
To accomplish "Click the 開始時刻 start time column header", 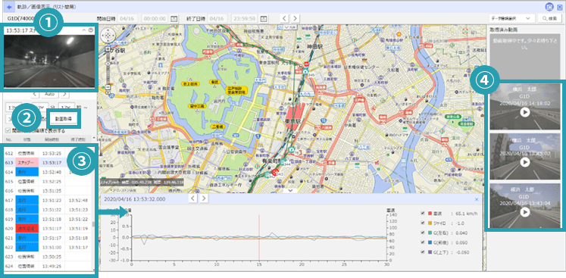I will [52, 139].
